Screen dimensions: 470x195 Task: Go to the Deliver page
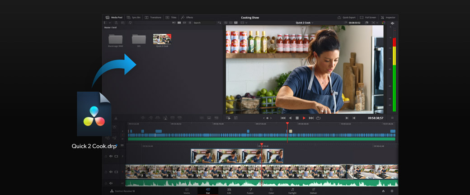313,191
